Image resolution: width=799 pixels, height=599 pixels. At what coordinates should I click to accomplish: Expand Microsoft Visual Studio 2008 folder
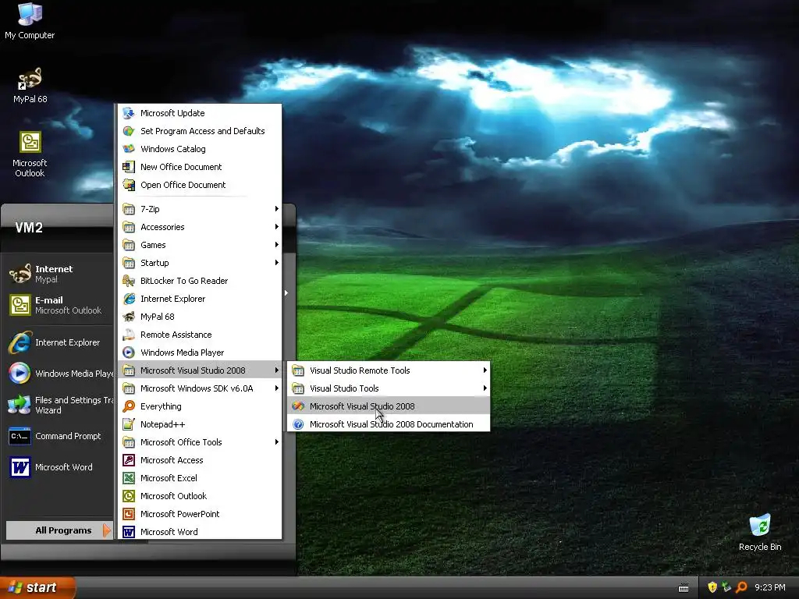(200, 370)
